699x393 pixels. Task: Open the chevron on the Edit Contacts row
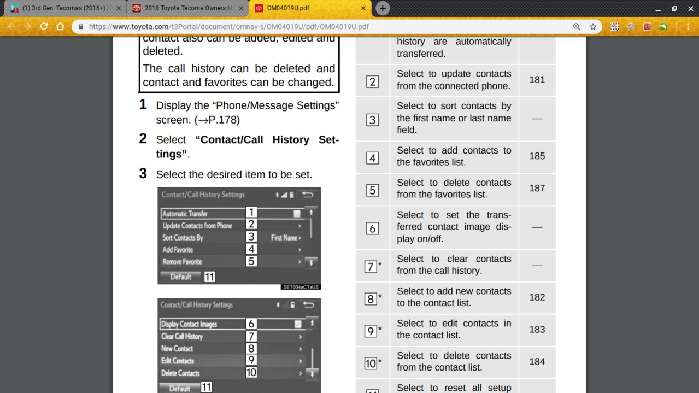(300, 361)
